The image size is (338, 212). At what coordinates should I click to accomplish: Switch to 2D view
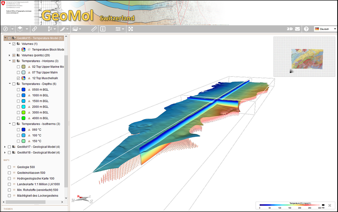click(290, 29)
